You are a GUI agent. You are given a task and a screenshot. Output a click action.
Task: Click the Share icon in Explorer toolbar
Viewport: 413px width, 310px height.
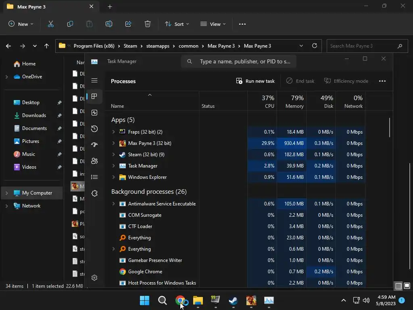[128, 24]
